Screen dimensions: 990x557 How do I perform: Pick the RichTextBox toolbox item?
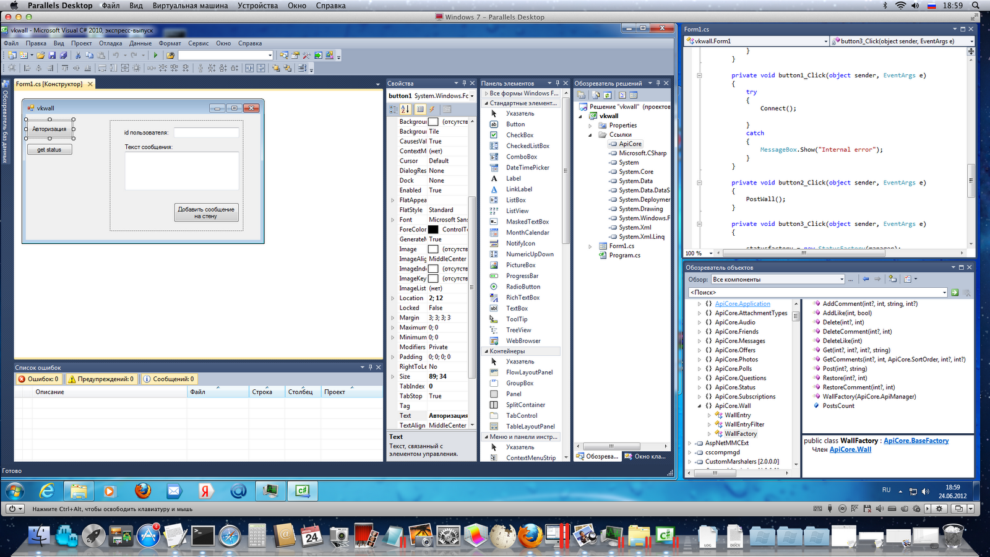(x=522, y=298)
